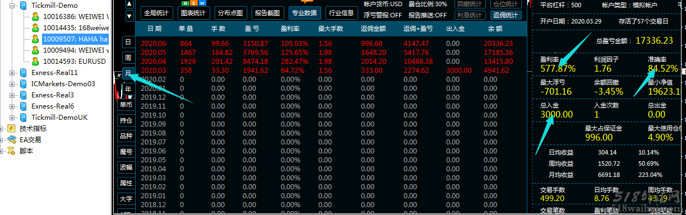The height and width of the screenshot is (215, 686).
Task: Switch to the 周 weekly tab
Action: click(128, 58)
